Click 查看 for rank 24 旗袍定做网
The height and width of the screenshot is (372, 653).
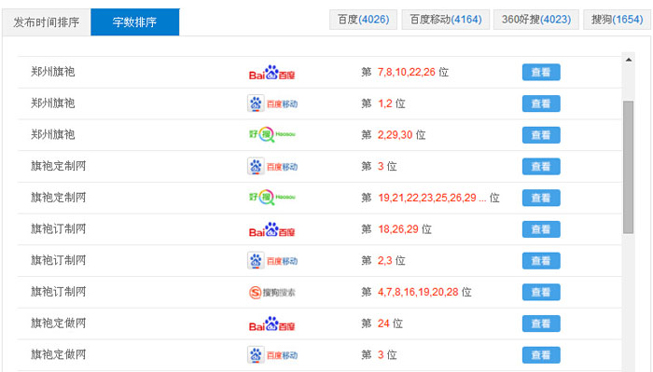pos(541,324)
